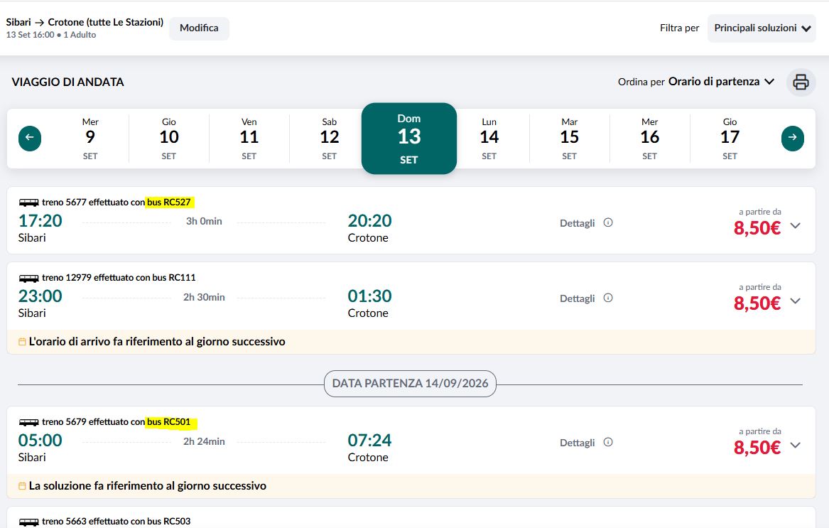Click info icon for 23:00 train details
This screenshot has width=829, height=528.
[x=608, y=298]
